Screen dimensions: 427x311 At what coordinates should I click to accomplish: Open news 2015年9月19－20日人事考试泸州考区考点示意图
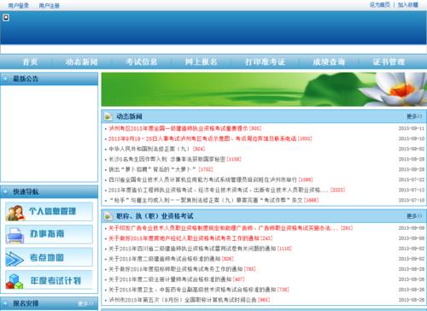point(202,138)
